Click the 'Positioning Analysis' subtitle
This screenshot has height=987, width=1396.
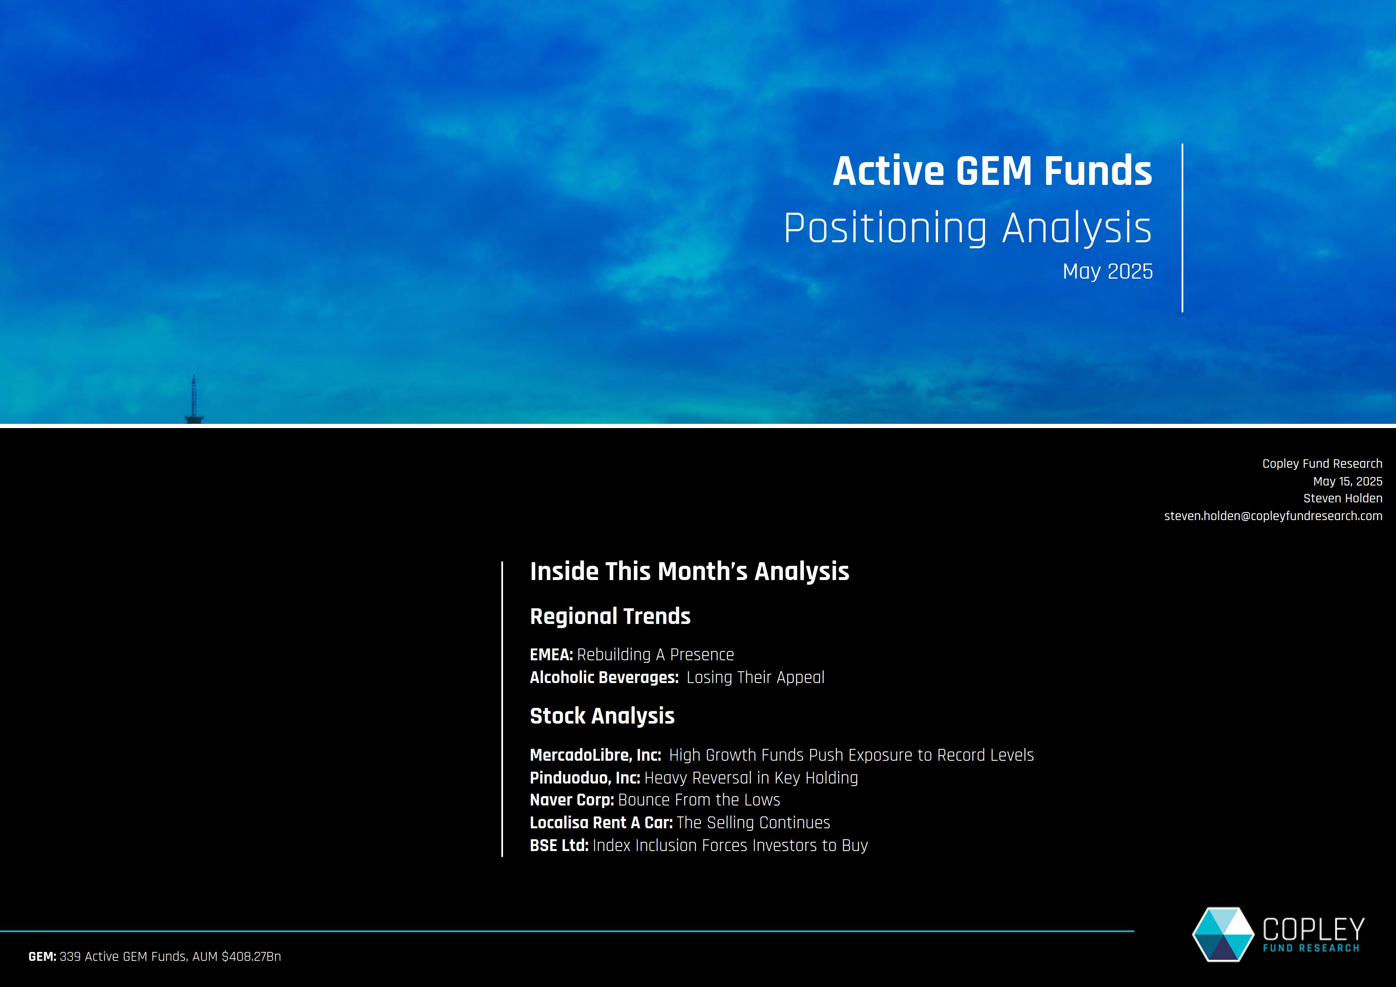point(968,228)
